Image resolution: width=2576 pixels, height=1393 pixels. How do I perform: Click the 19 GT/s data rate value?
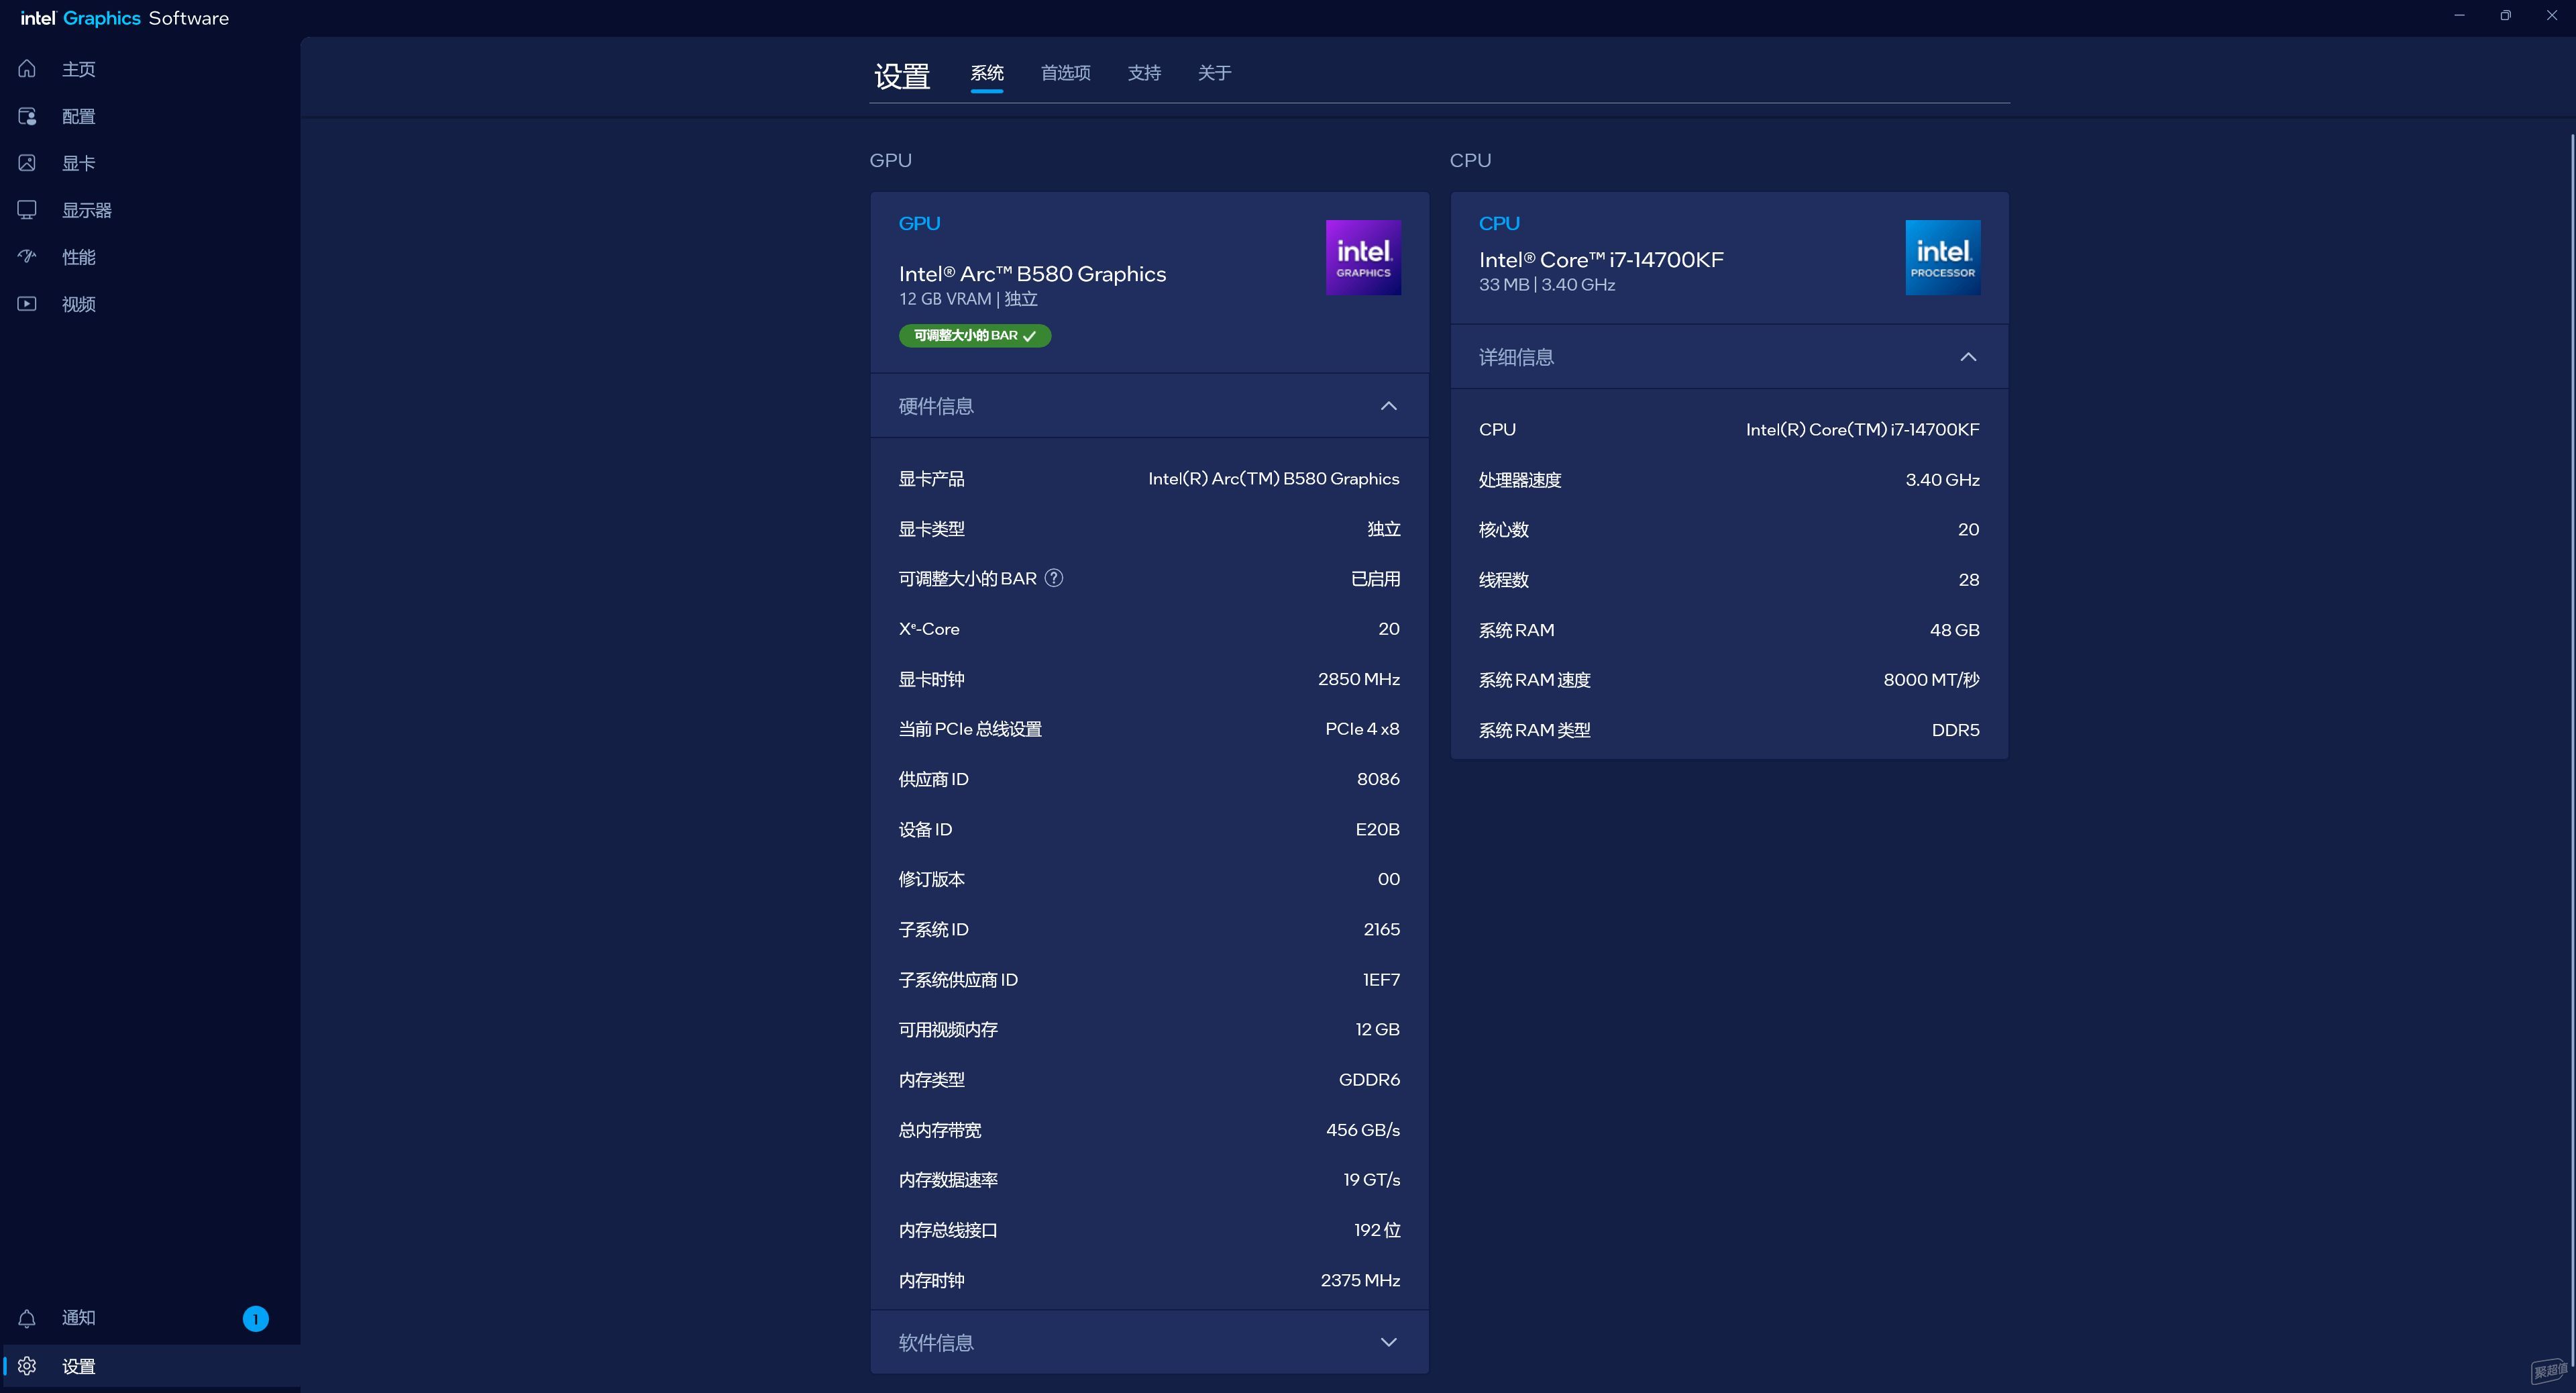[1371, 1180]
